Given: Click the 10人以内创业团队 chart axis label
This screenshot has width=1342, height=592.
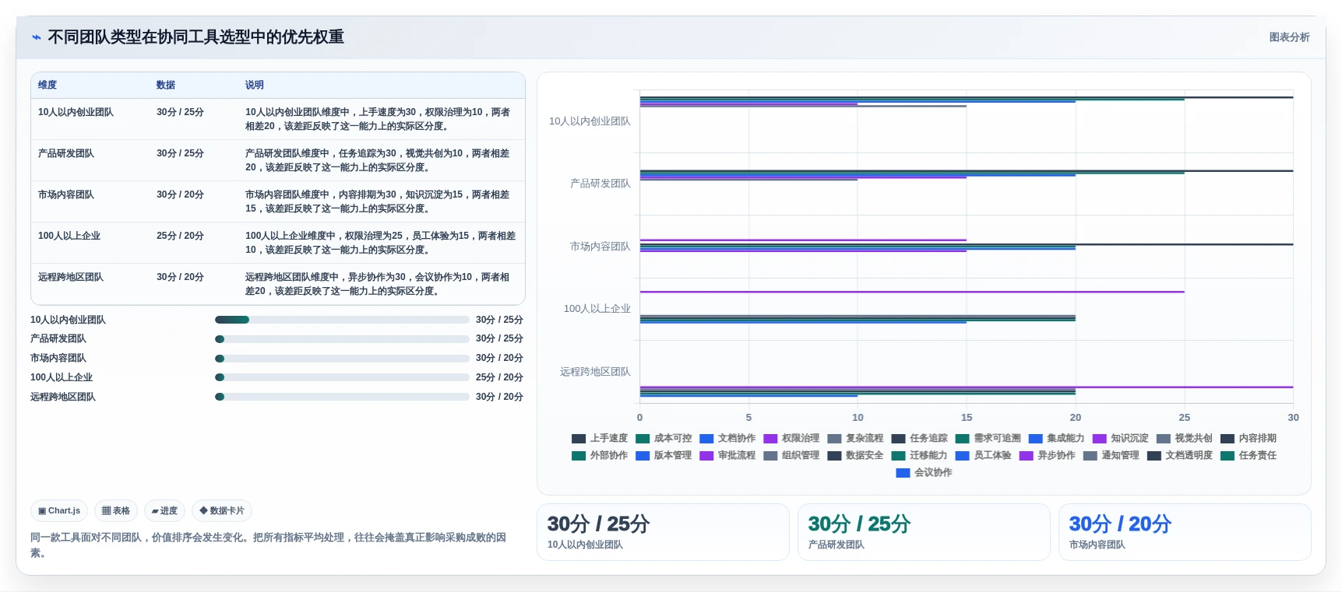Looking at the screenshot, I should (590, 121).
